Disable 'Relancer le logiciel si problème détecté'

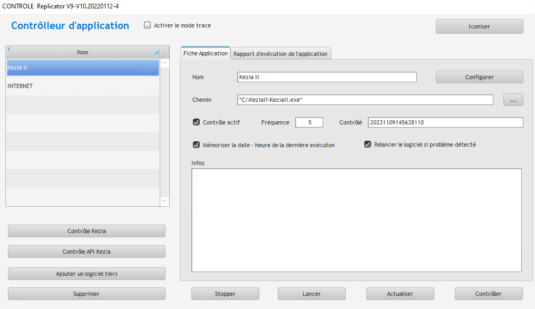coord(368,144)
